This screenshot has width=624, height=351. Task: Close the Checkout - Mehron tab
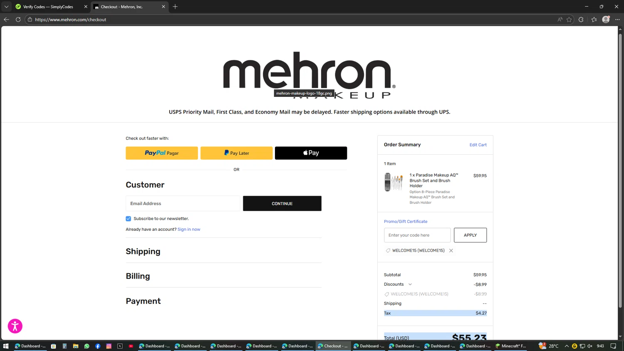(163, 7)
